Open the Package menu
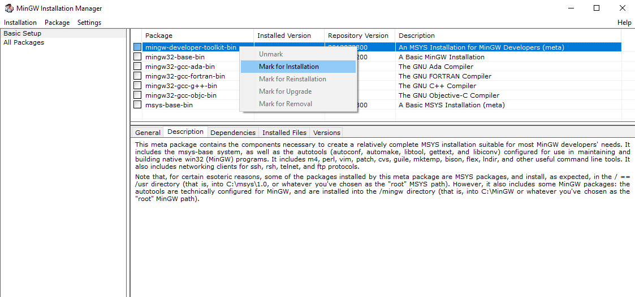 click(57, 23)
